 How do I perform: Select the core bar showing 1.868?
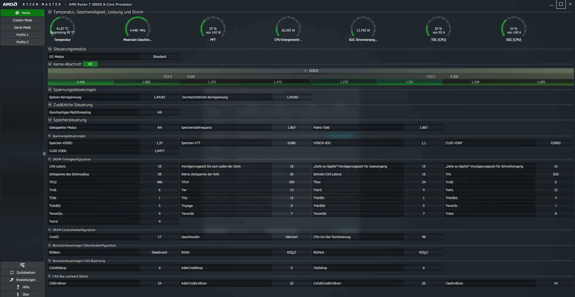point(146,82)
